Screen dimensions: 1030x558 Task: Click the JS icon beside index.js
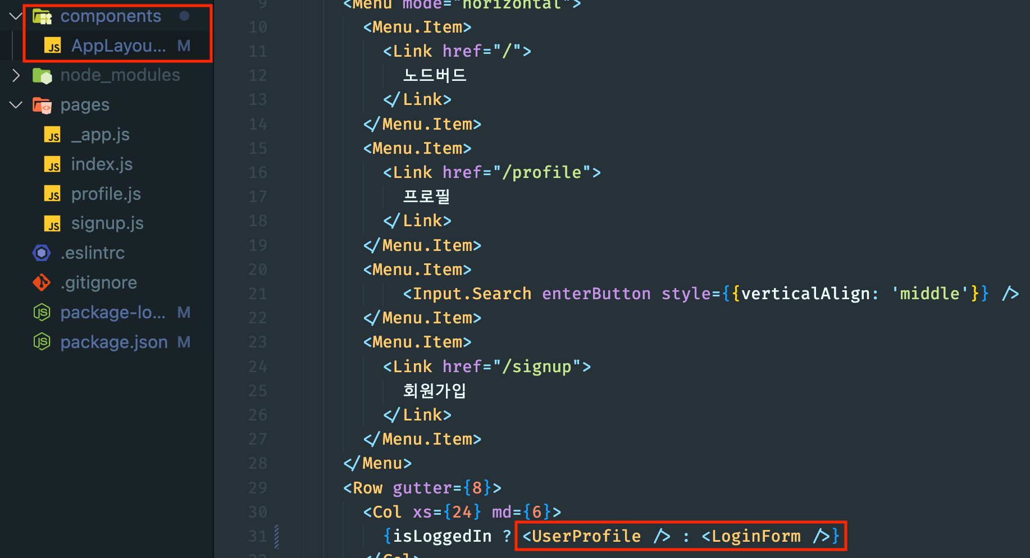[53, 164]
